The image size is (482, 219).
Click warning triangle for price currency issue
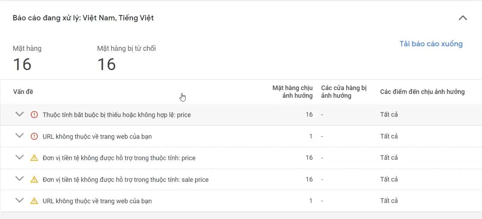tap(34, 158)
